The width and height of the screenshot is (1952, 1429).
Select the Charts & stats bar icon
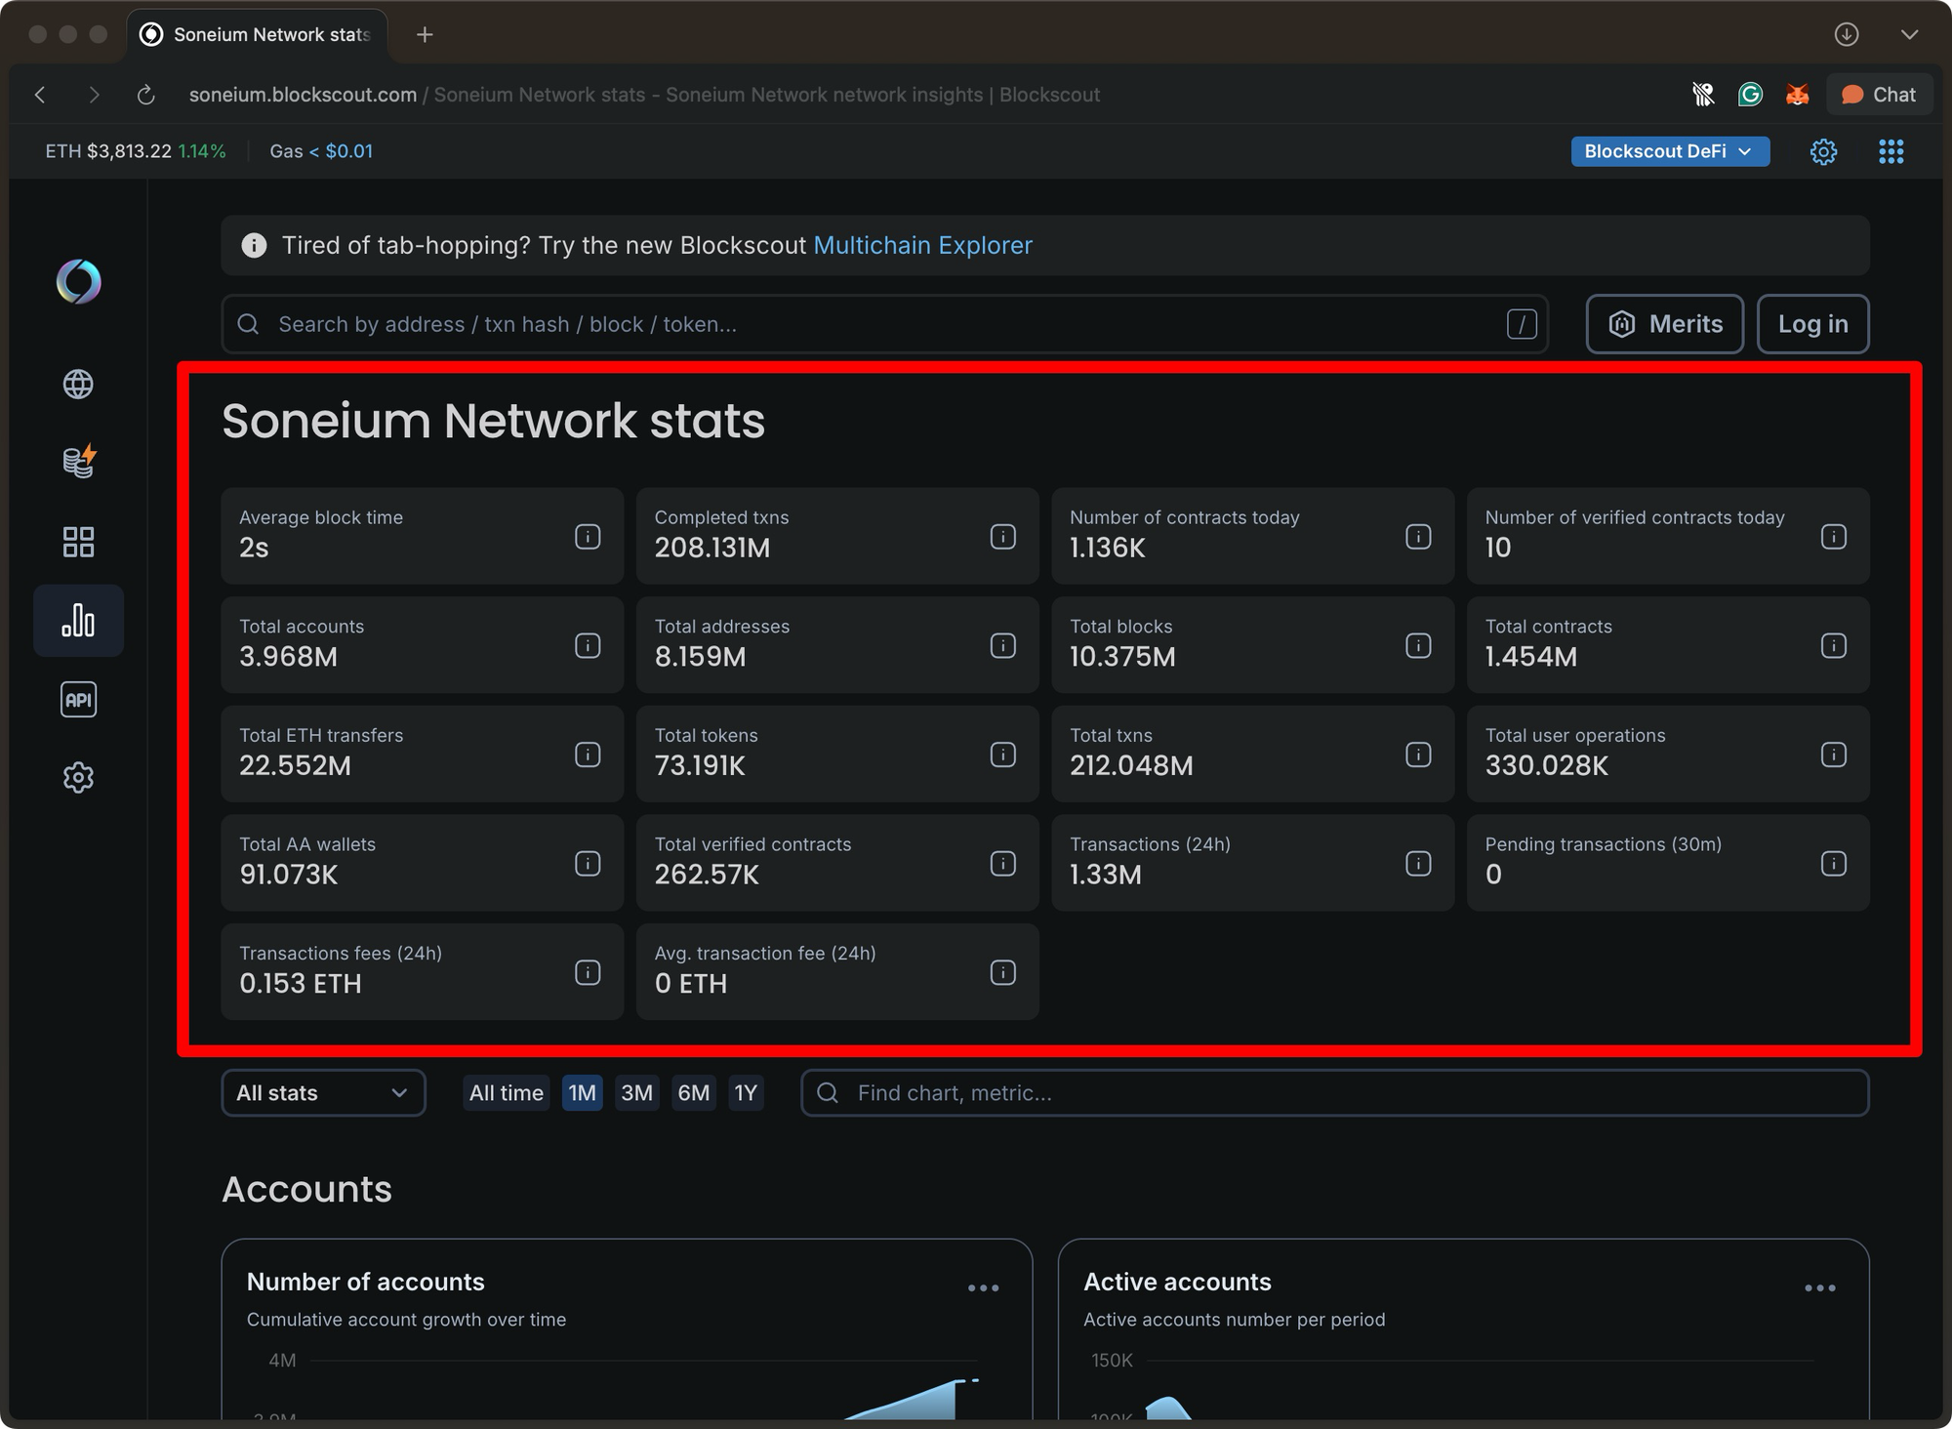78,620
